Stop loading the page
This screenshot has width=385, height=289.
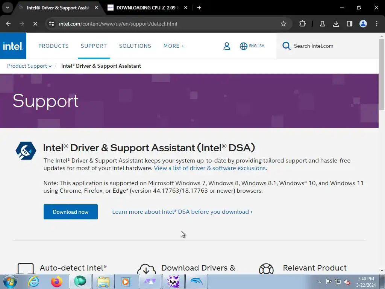click(35, 24)
